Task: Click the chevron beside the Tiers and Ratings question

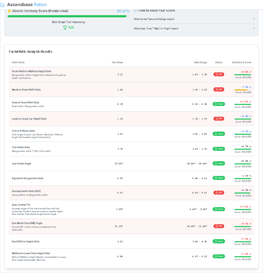Action: (254, 19)
